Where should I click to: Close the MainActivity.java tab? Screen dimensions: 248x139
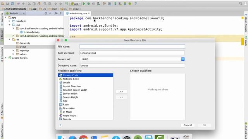89,14
